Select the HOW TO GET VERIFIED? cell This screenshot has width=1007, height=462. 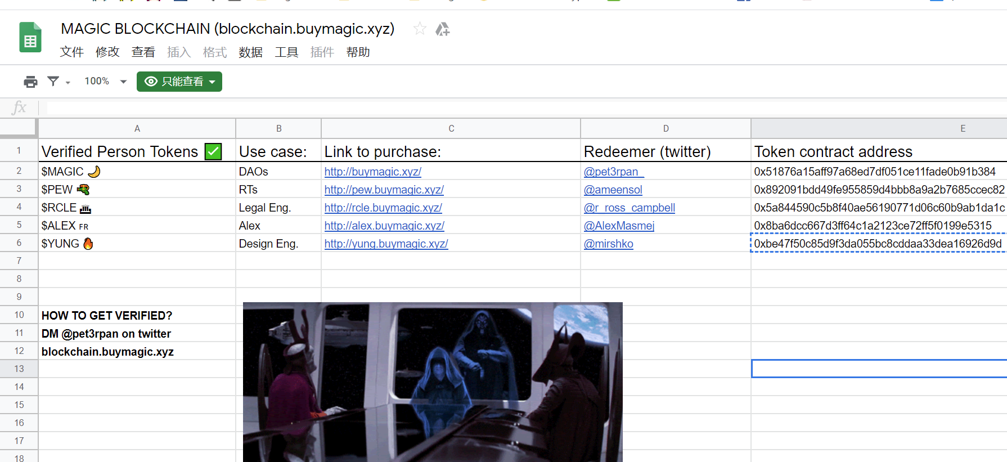(137, 315)
